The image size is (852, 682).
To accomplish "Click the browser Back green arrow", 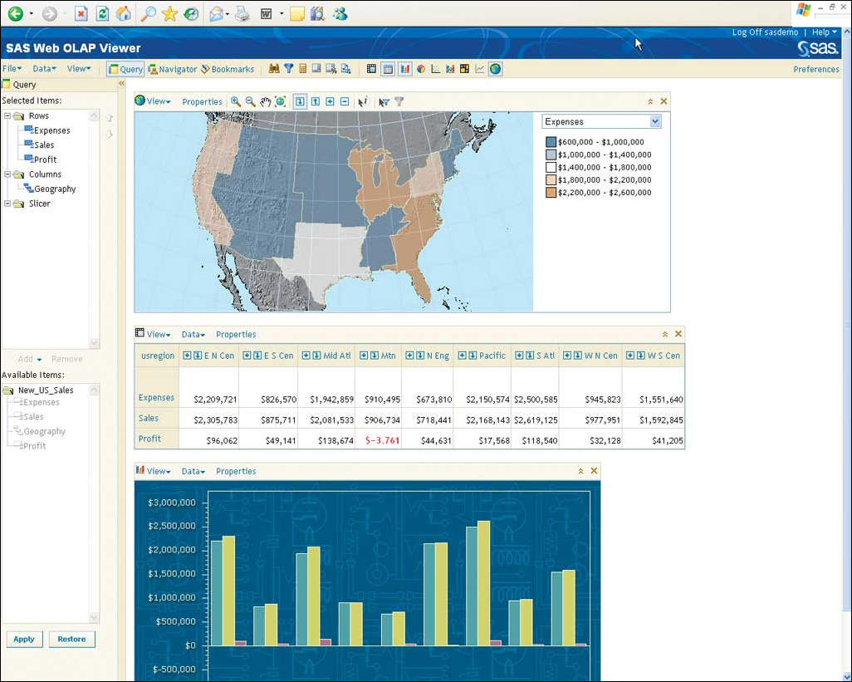I will click(x=15, y=13).
